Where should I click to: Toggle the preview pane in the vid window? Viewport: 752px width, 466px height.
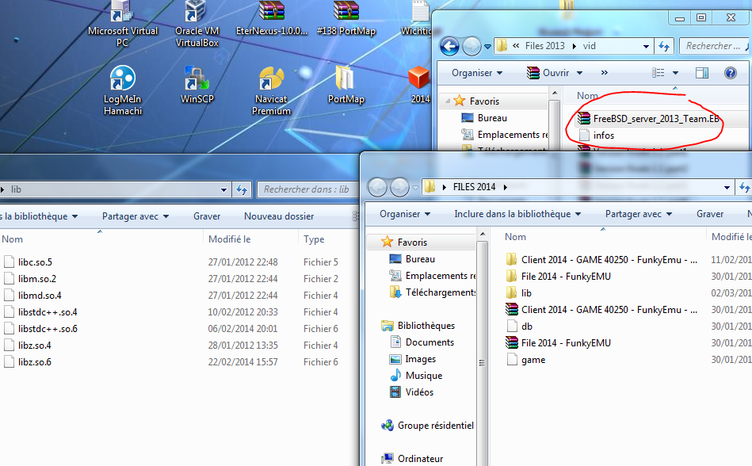tap(702, 73)
